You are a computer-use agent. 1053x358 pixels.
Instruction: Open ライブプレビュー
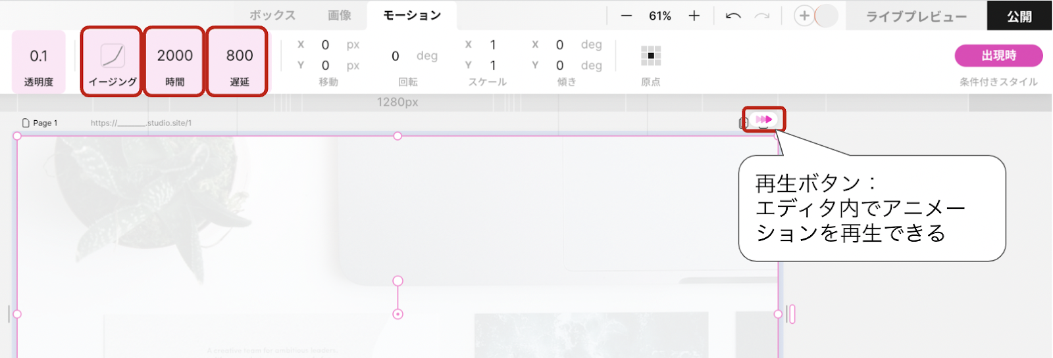point(916,16)
